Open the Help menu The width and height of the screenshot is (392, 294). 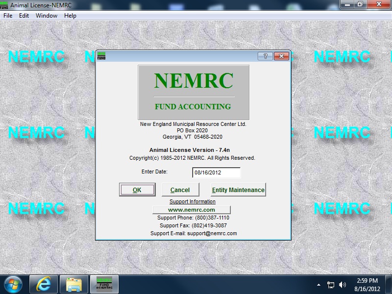pyautogui.click(x=70, y=16)
